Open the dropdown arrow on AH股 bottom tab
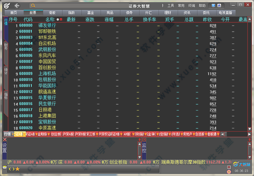Viewport: 254px width, 176px height. click(133, 134)
